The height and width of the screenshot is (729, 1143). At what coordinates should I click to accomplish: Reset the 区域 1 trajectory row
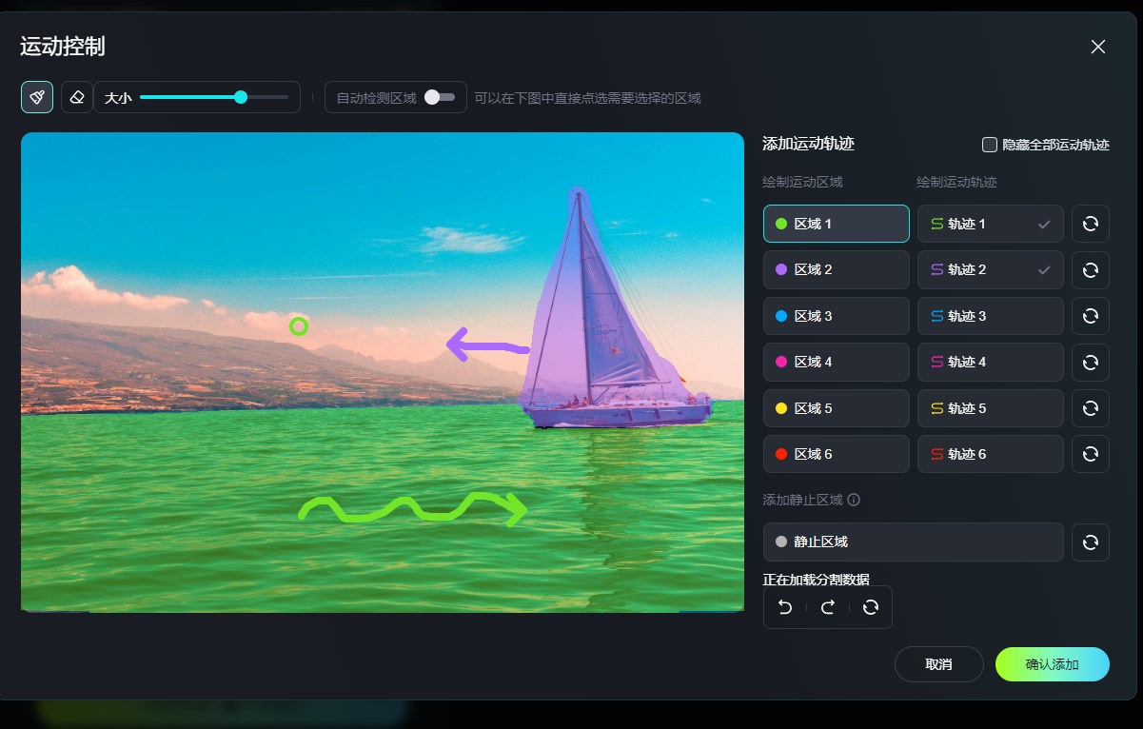coord(1090,224)
